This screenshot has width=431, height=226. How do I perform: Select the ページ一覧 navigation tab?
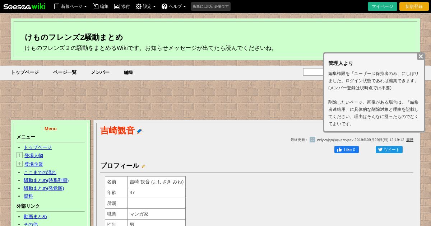pos(65,72)
